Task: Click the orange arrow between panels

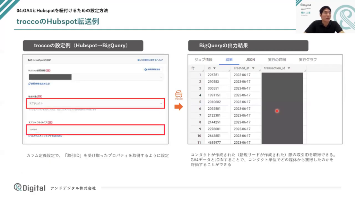Action: click(178, 107)
